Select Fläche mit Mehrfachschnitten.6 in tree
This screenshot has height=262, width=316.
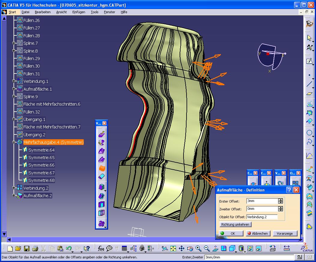[52, 104]
